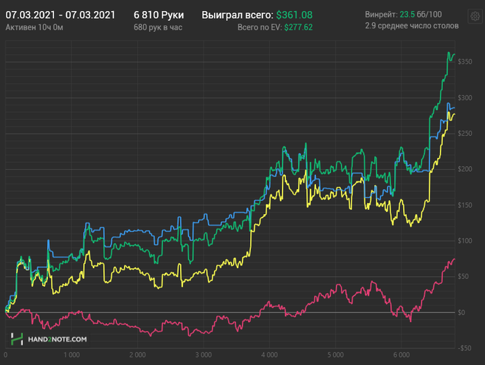Click the 2 000 x-axis label
Screen dimensions: 485x365
point(138,355)
